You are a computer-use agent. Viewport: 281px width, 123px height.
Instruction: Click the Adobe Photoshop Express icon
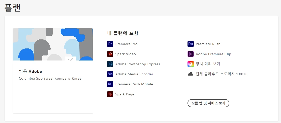tap(110, 64)
